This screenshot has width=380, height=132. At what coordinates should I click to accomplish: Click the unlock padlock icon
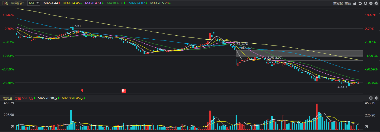[355, 3]
